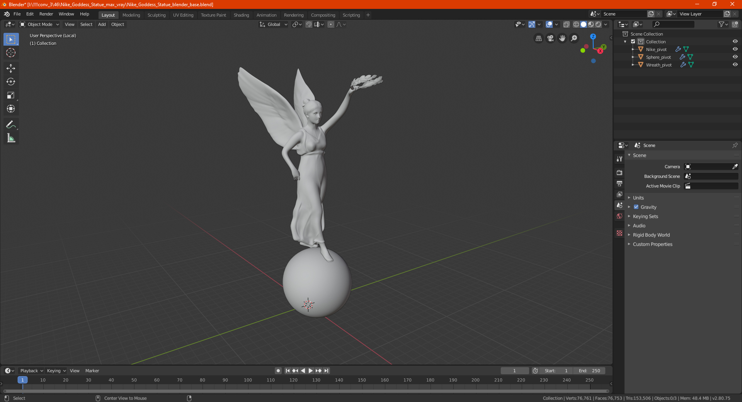
Task: Play the animation in reverse
Action: click(x=303, y=371)
